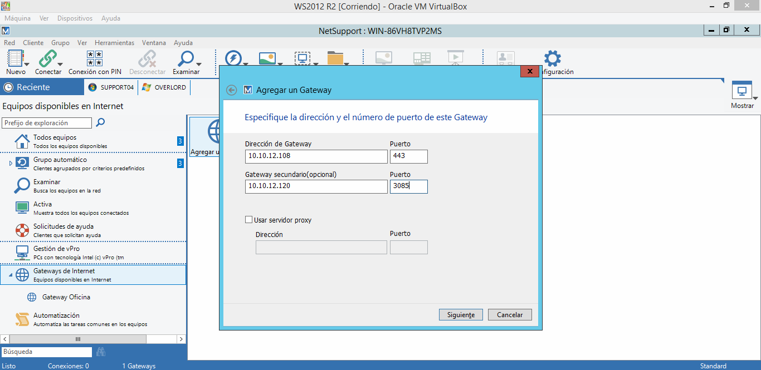This screenshot has height=370, width=761.
Task: Close the Agregar un Gateway dialog
Action: tap(530, 71)
